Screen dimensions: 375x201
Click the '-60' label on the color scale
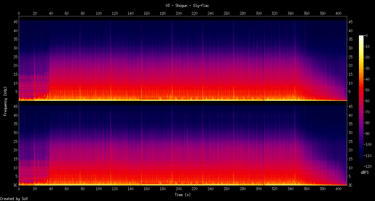tap(367, 100)
